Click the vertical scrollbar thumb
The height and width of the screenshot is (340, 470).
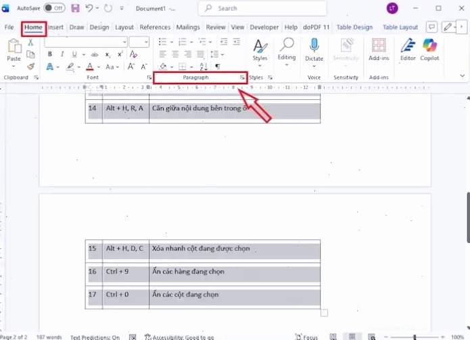pos(468,217)
